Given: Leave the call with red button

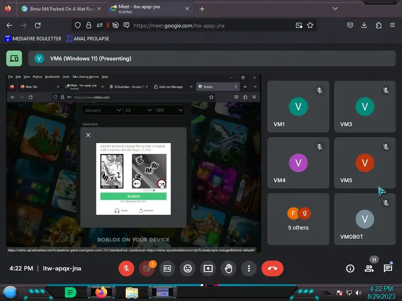Looking at the screenshot, I should point(272,268).
